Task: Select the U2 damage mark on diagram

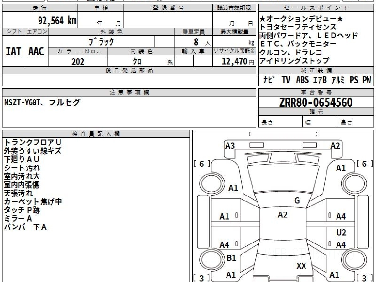Action: [x=341, y=232]
